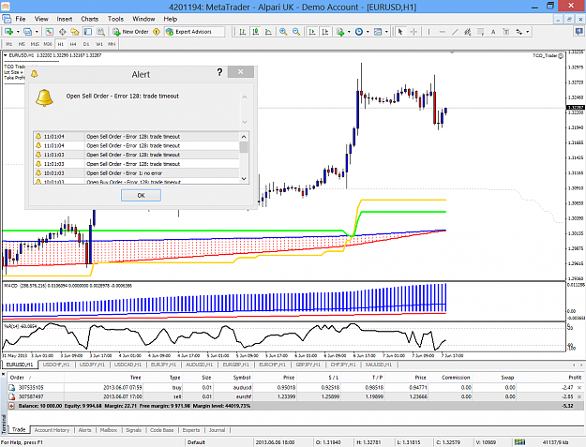Viewport: 586px width, 447px height.
Task: Select the 'Error 1: no error' alert row
Action: [x=136, y=173]
